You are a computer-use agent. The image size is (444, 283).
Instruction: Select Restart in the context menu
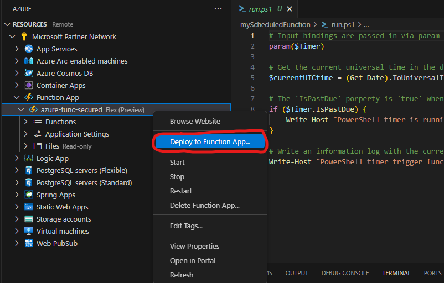pyautogui.click(x=180, y=191)
